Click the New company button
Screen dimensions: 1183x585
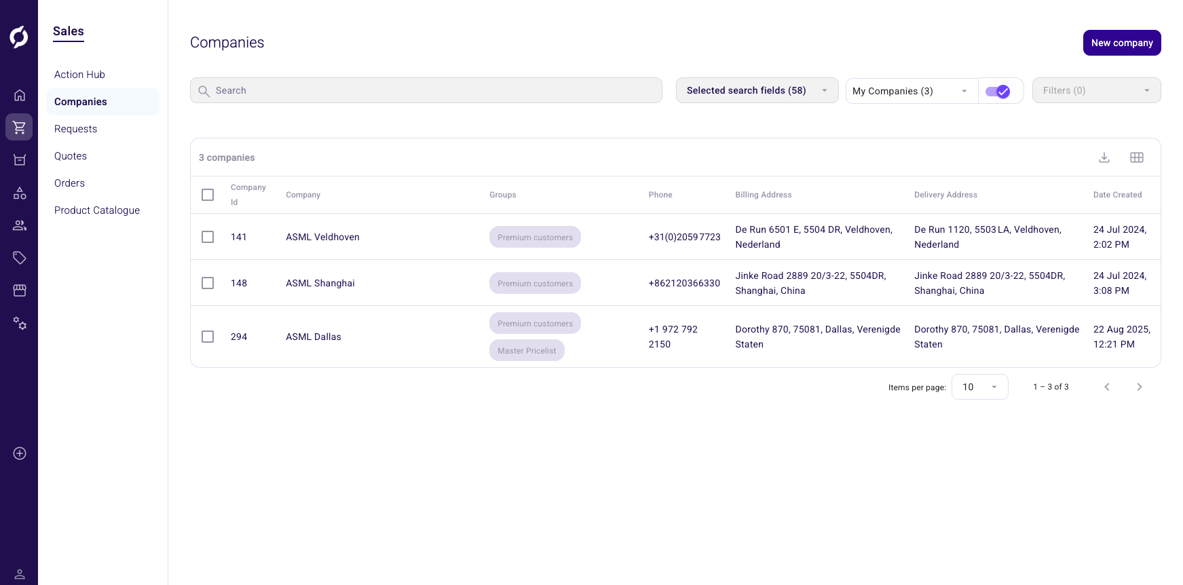(1121, 43)
